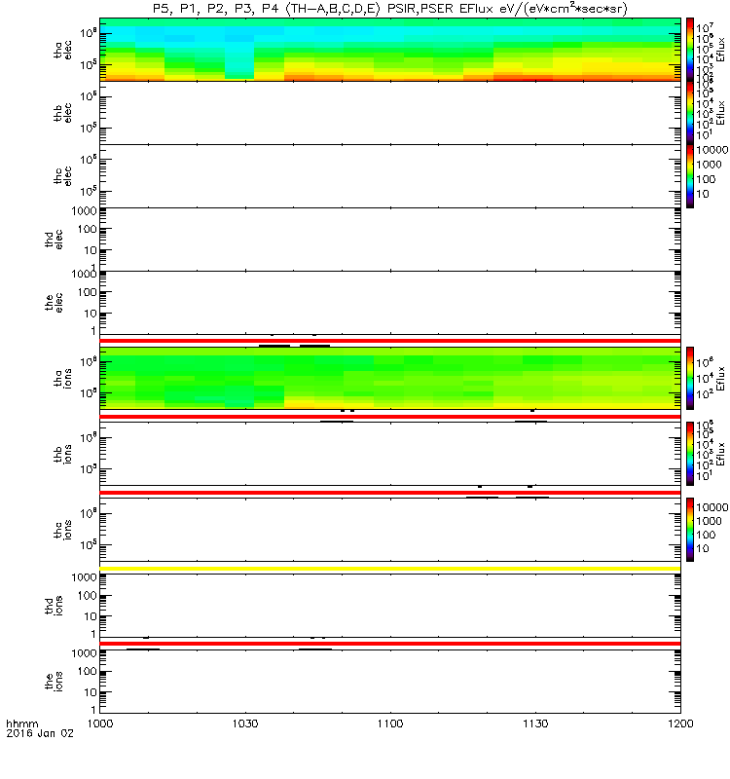The image size is (730, 779).
Task: Click the '2016 Jan 02' date label
Action: click(40, 733)
